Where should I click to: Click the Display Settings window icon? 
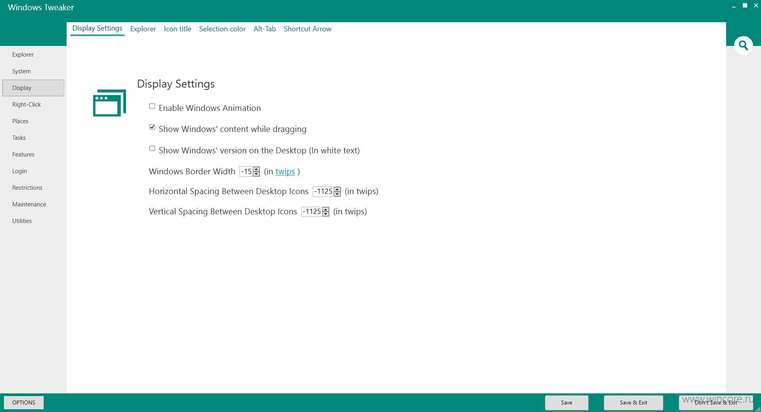(109, 103)
